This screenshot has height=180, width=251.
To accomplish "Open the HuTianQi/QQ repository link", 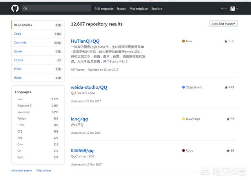I will [x=85, y=41].
